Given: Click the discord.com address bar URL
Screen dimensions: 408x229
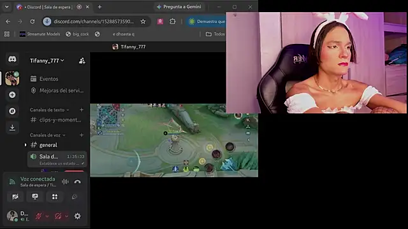Looking at the screenshot, I should pos(94,22).
